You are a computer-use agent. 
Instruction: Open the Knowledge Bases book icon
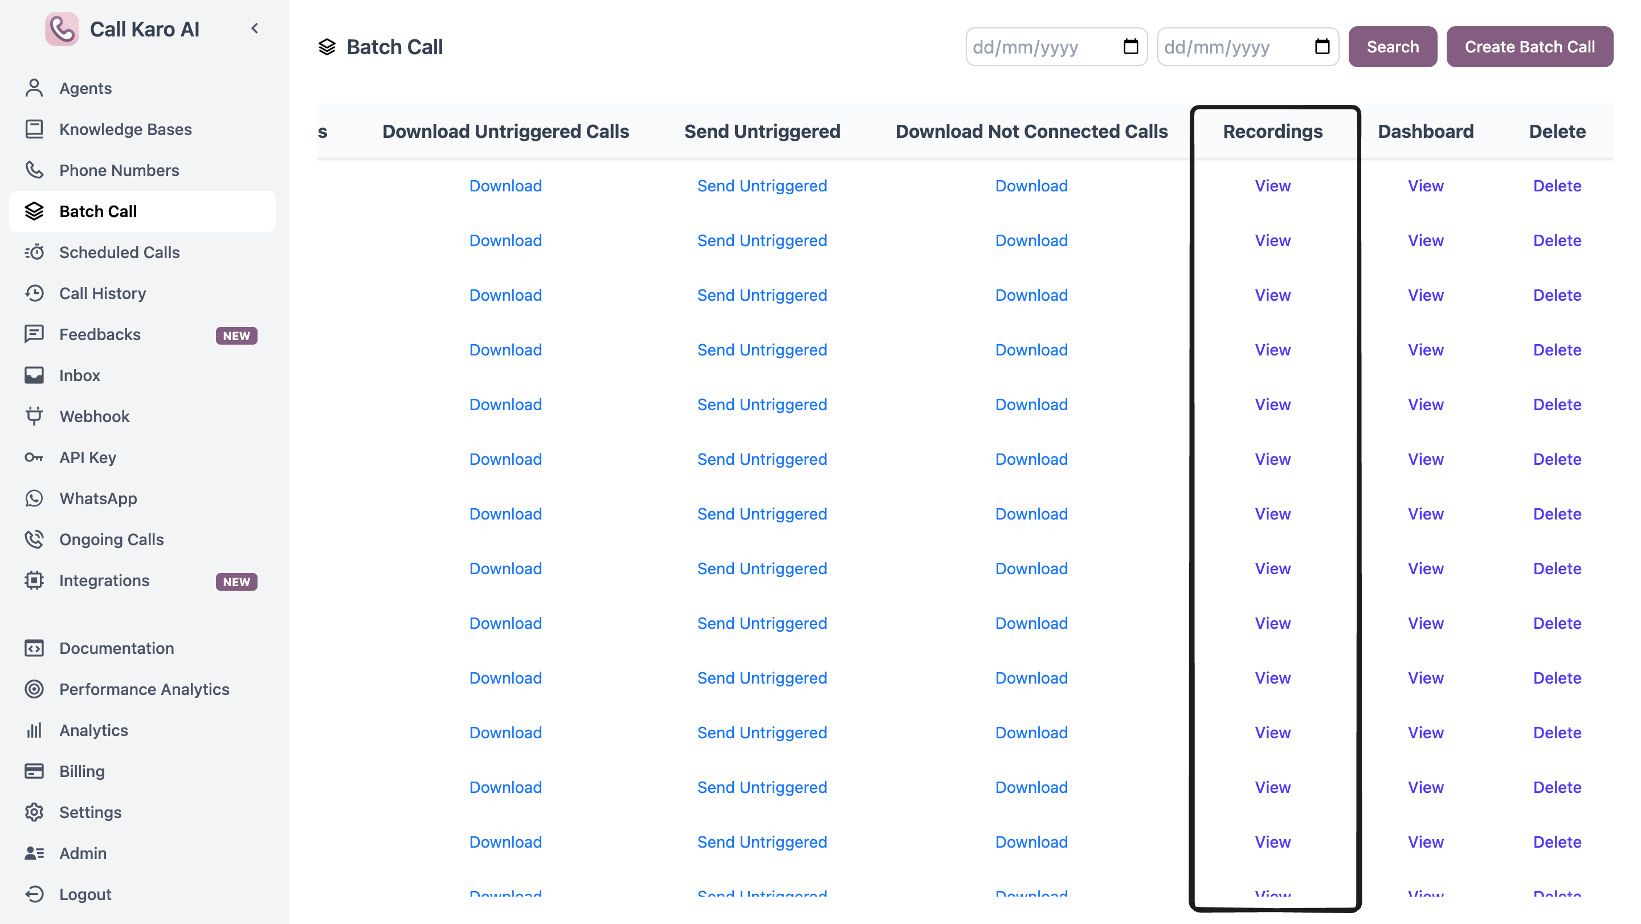[x=34, y=129]
